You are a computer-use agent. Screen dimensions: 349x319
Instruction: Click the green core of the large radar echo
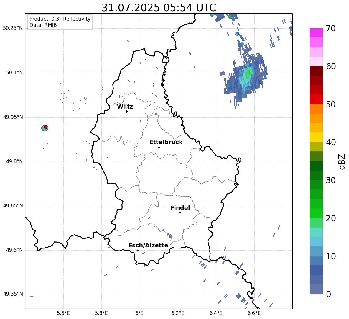[x=248, y=72]
